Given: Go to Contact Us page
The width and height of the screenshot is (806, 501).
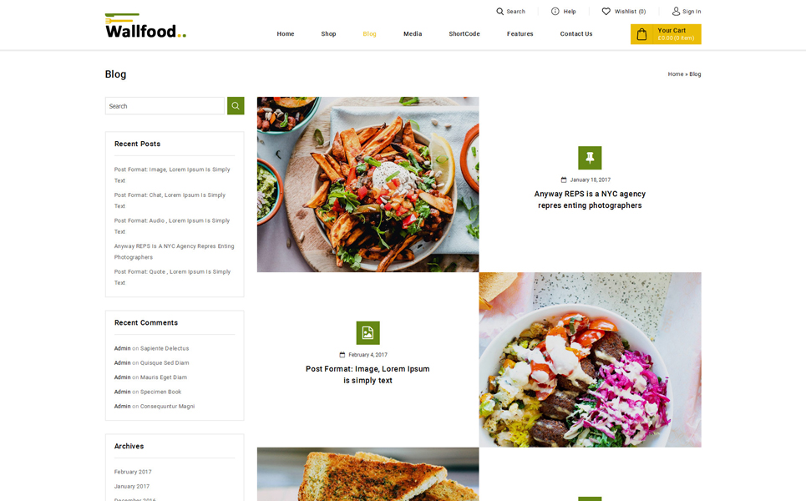Looking at the screenshot, I should pos(575,34).
